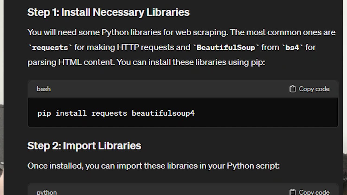
Task: Click the inline code word `BeautifulSoup`
Action: coord(226,48)
